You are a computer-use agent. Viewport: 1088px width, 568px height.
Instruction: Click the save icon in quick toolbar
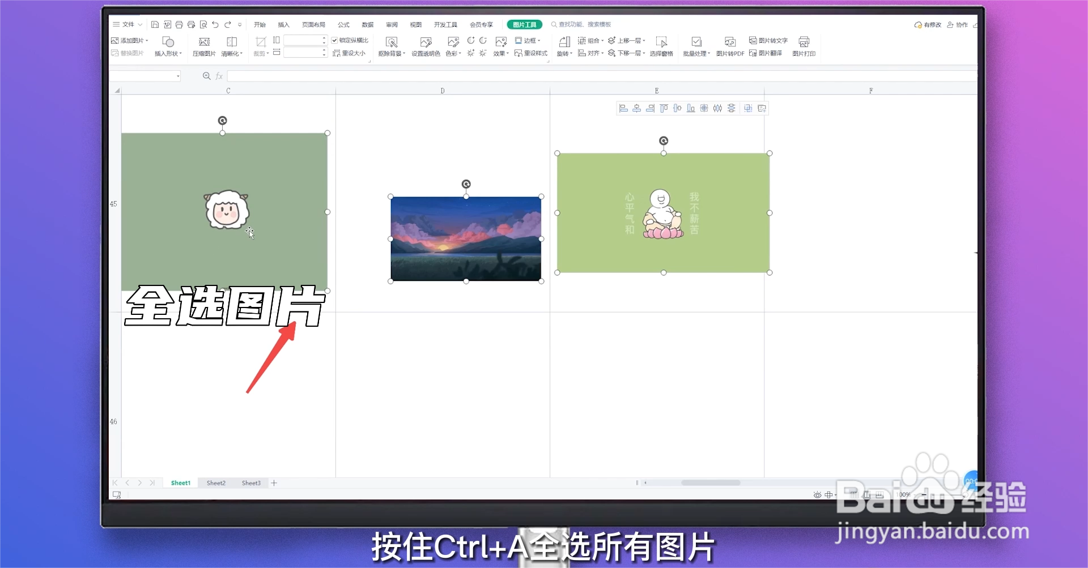155,24
